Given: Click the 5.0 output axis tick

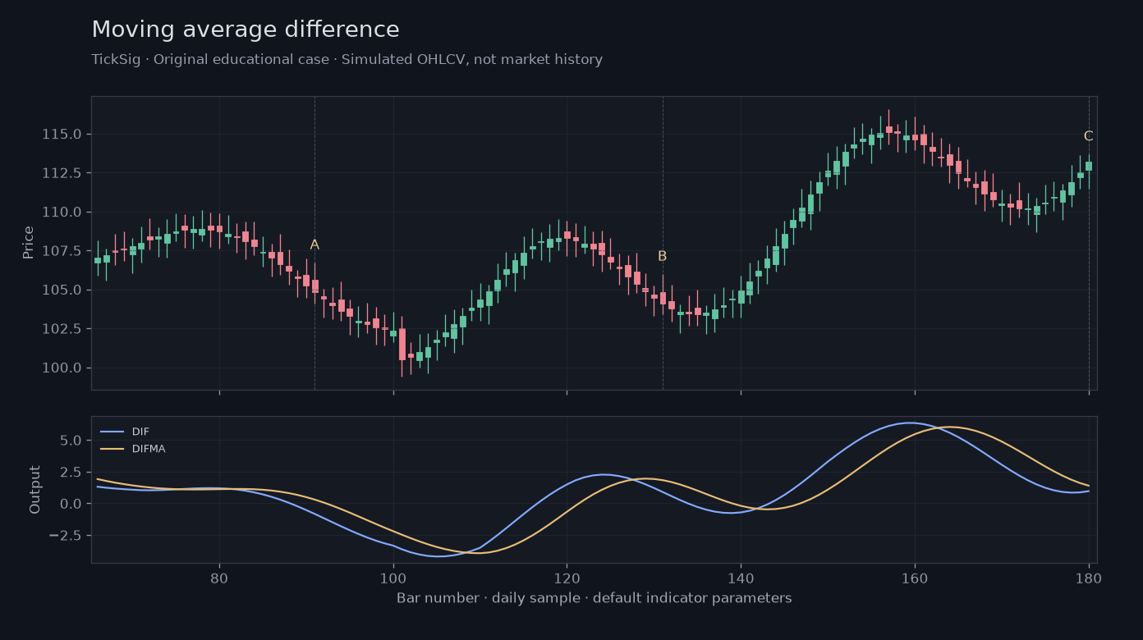Looking at the screenshot, I should 71,441.
